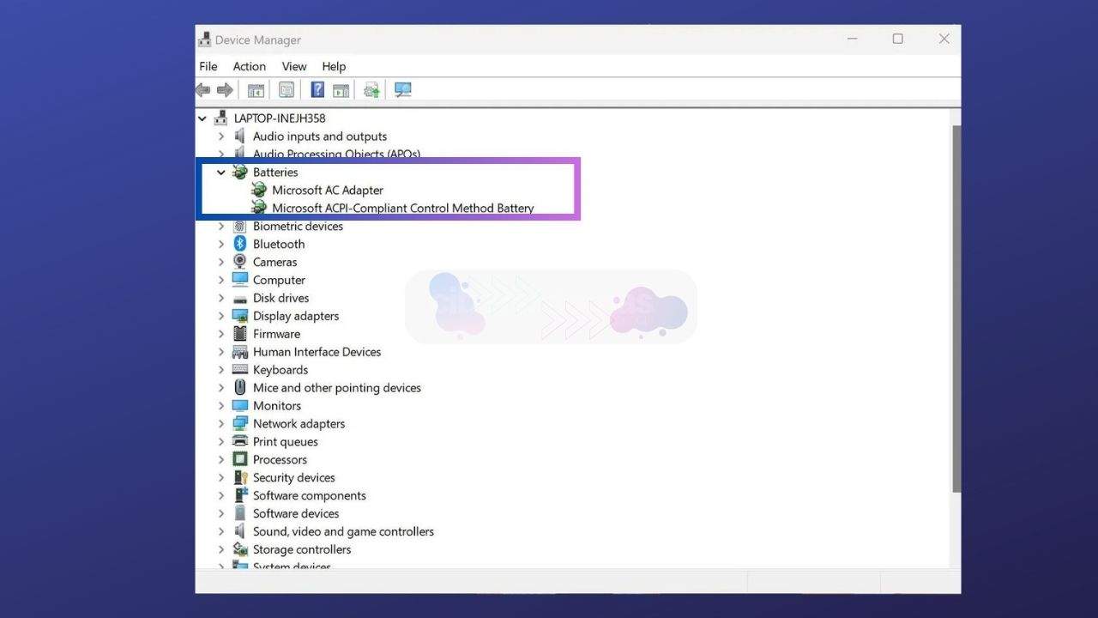Click the Forward arrow in the toolbar

[225, 90]
